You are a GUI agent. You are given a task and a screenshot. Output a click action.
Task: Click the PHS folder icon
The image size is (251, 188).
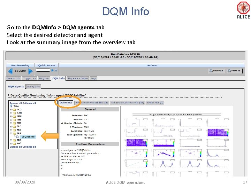[14, 120]
